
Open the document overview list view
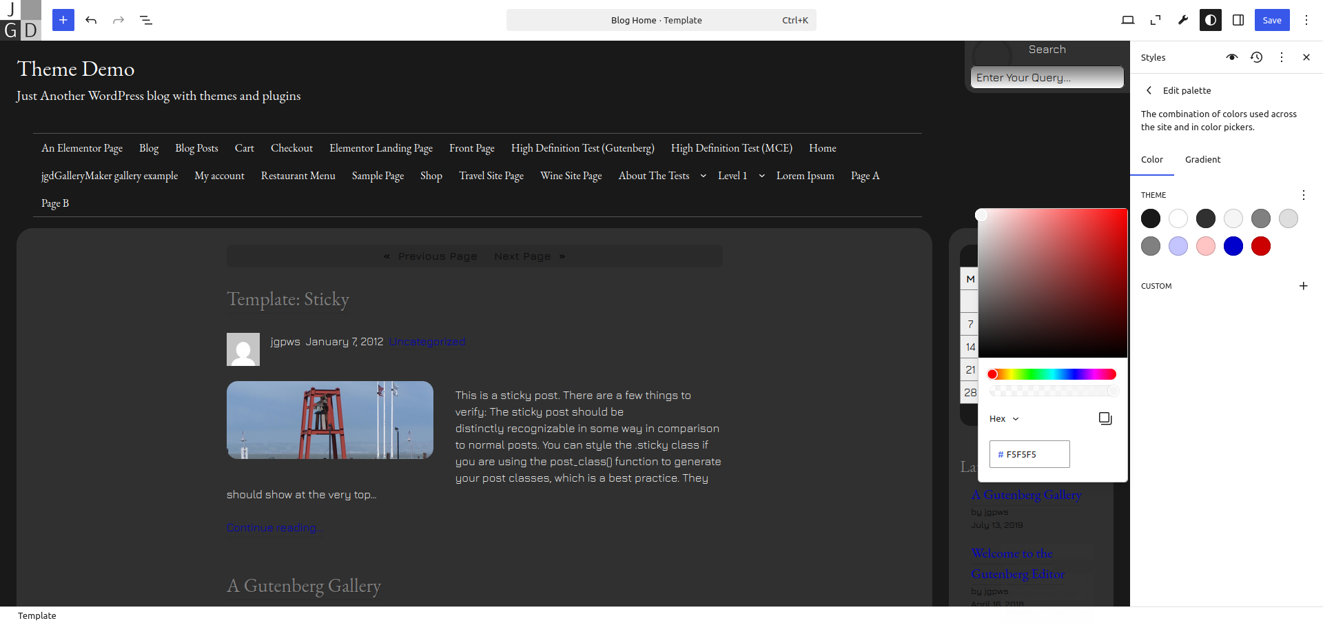coord(146,20)
